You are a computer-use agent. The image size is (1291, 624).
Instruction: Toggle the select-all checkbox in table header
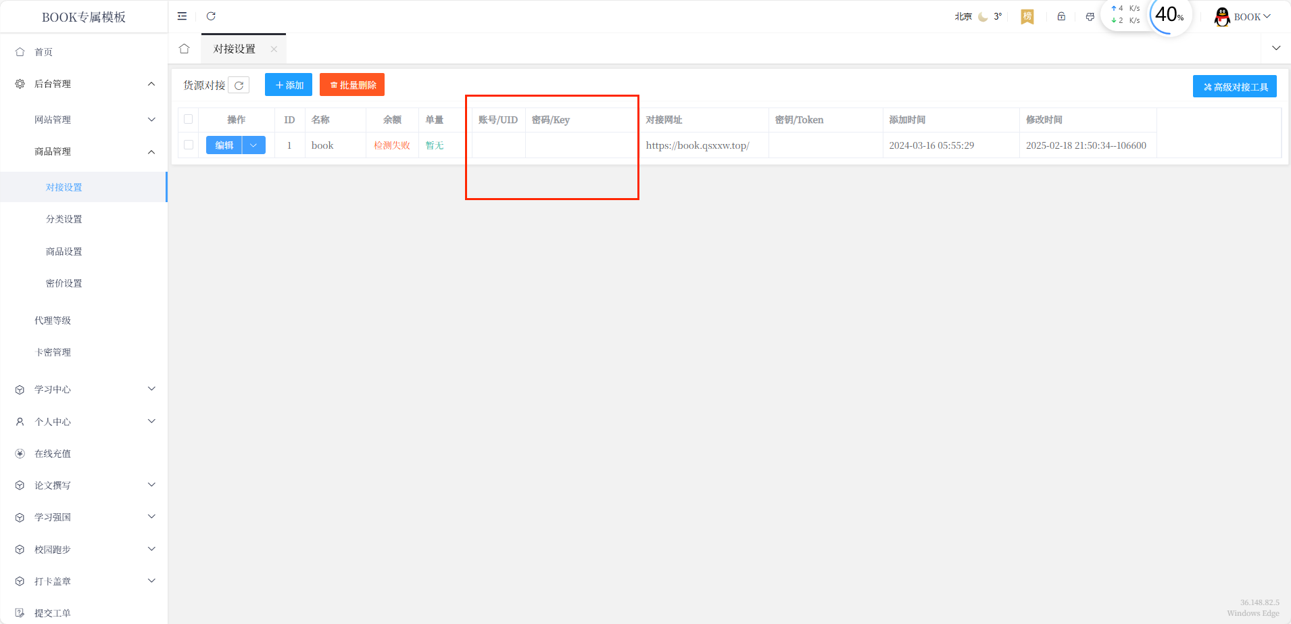(189, 119)
